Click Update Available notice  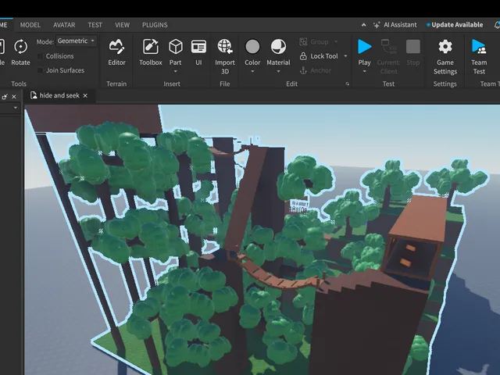click(x=455, y=25)
